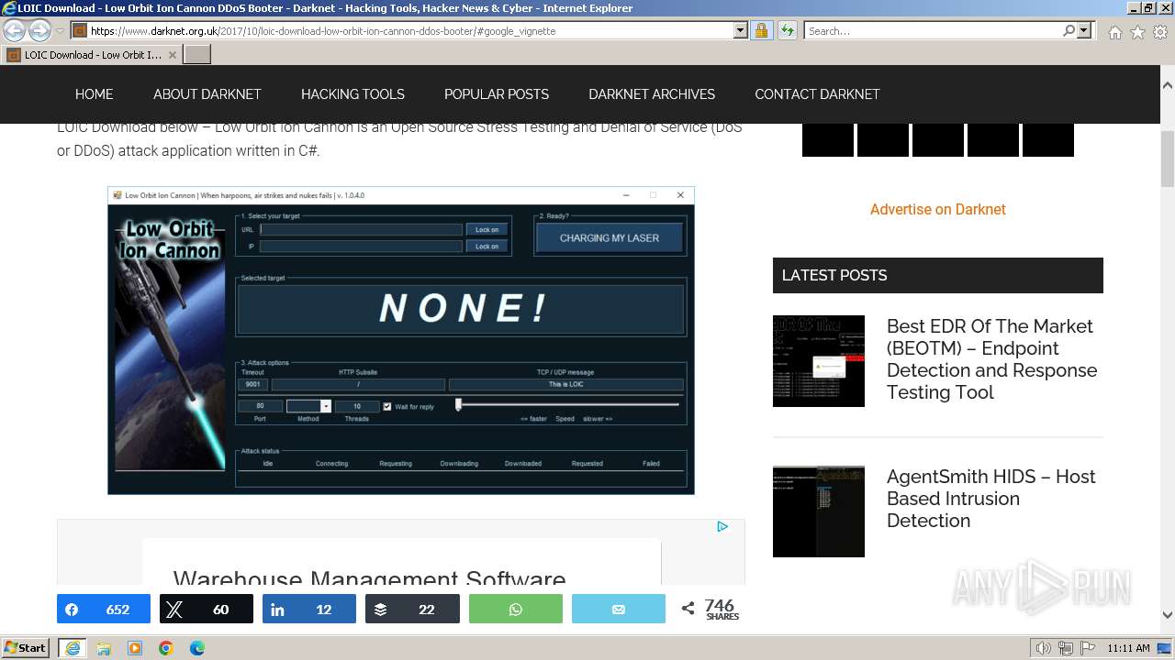This screenshot has width=1175, height=660.
Task: Click the scrollbar up arrow
Action: click(x=1168, y=85)
